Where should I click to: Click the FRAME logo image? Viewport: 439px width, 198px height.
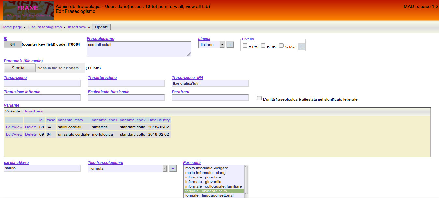pos(28,10)
